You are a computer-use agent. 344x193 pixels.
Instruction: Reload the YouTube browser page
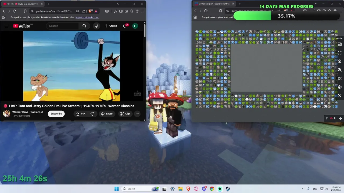[15, 11]
